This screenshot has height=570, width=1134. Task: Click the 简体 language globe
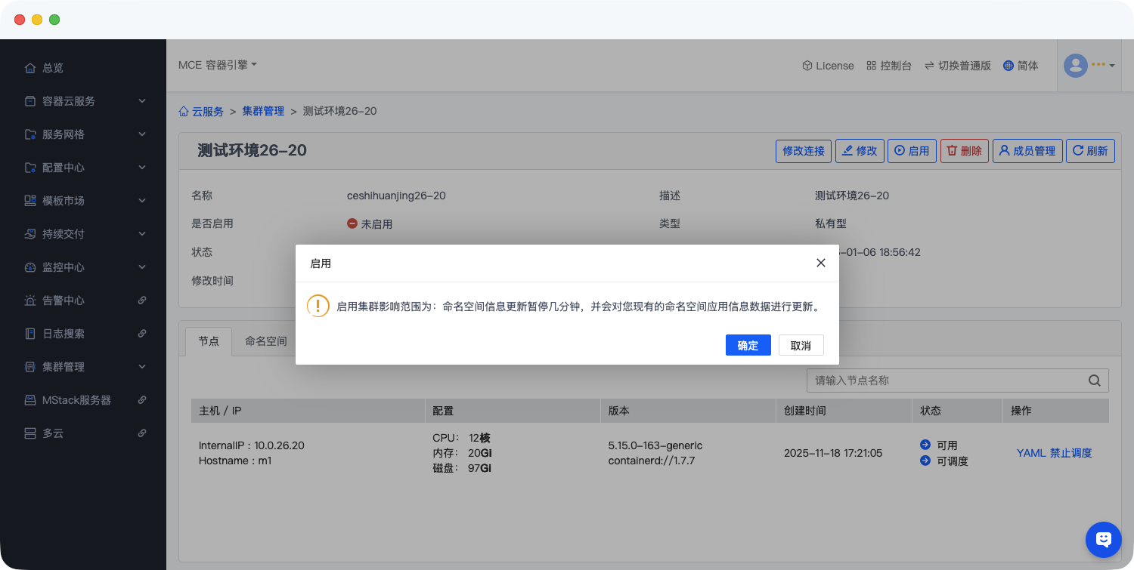pos(1009,66)
